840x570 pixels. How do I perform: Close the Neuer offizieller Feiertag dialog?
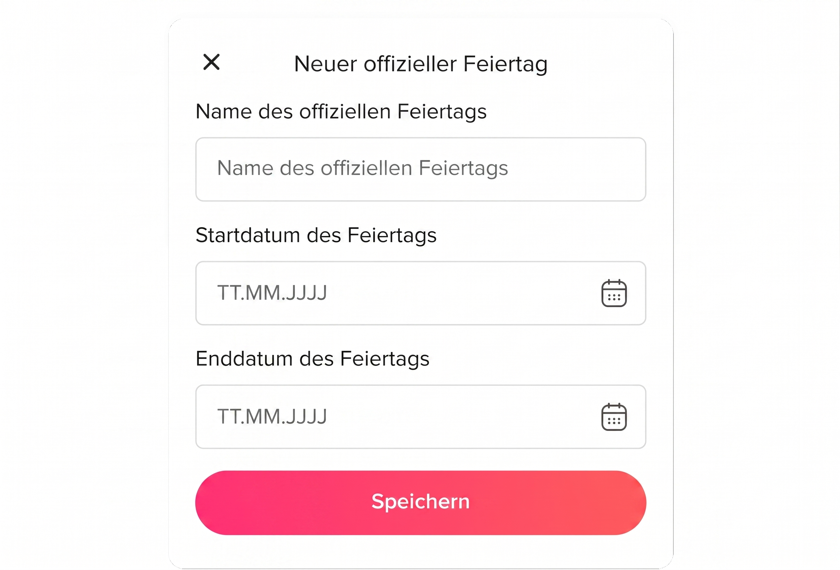click(212, 62)
